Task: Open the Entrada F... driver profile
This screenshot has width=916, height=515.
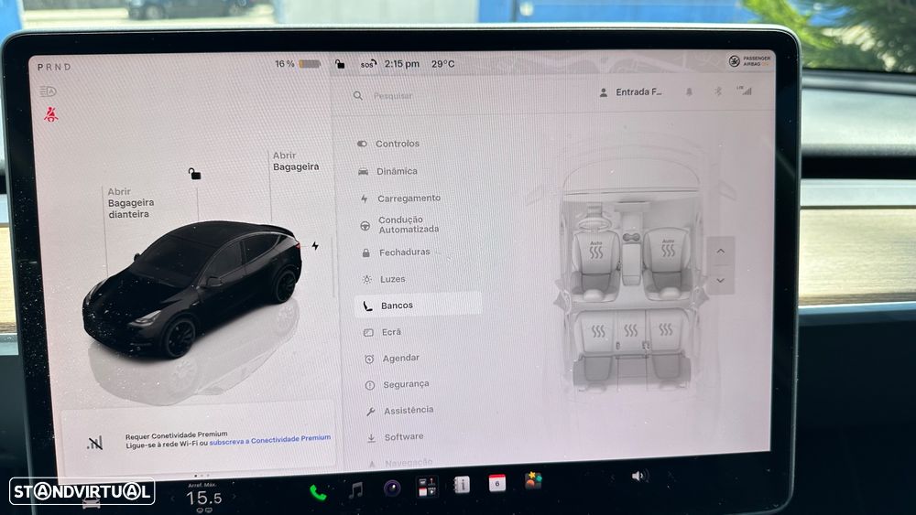Action: point(631,92)
